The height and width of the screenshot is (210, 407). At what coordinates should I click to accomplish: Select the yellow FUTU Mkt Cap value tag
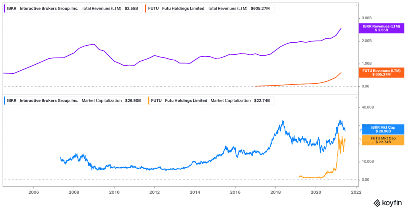tap(383, 140)
